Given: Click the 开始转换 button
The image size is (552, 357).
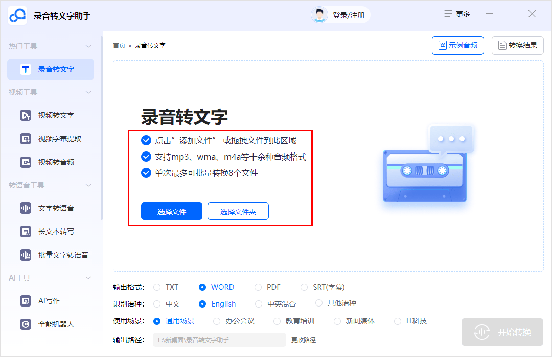Looking at the screenshot, I should tap(502, 332).
